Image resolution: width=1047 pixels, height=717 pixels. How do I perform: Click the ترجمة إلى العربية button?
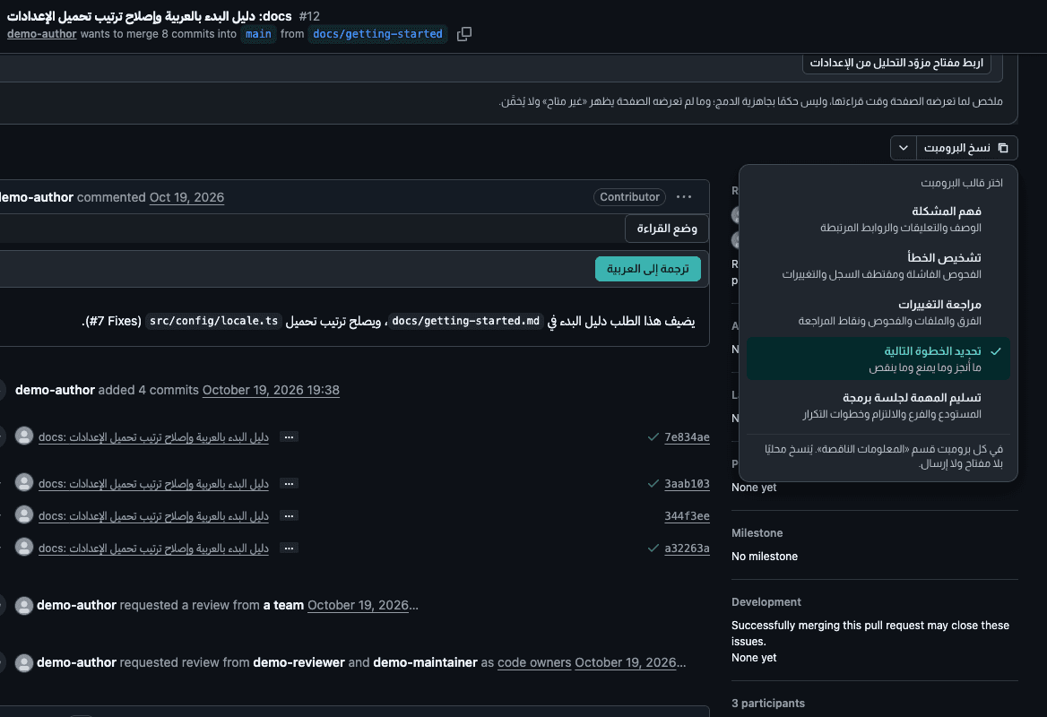[x=648, y=269]
